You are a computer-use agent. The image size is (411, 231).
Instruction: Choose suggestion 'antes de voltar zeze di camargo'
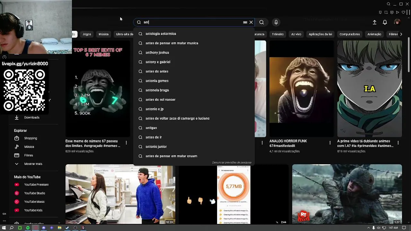194,118
